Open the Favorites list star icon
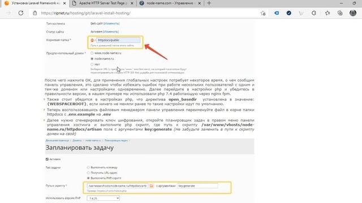Screen dimensions: 362x203 tap(327, 13)
